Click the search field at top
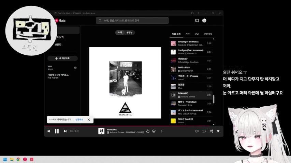 pyautogui.click(x=132, y=20)
